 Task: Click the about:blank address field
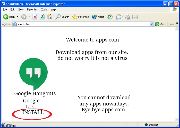[83, 24]
